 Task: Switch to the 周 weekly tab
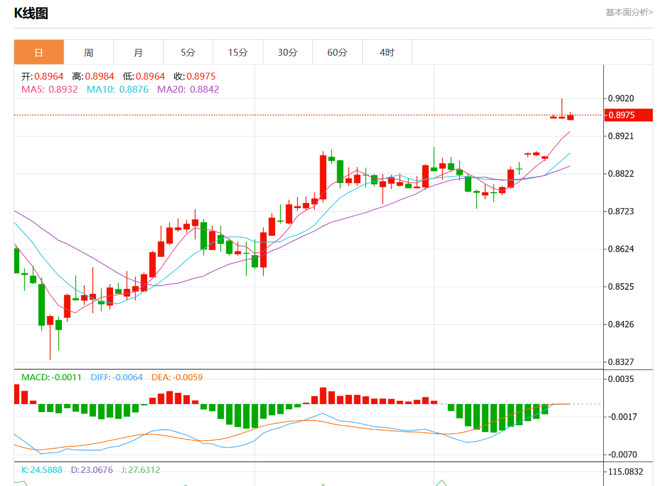89,52
